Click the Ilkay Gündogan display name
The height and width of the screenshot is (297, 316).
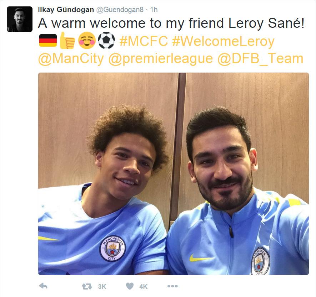(66, 10)
